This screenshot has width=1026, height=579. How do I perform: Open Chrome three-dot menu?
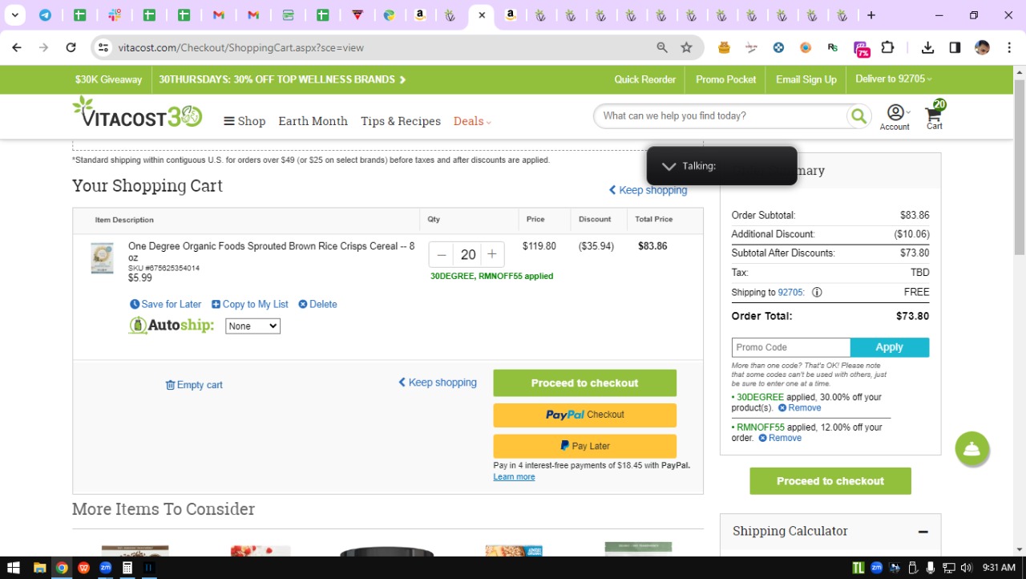(1009, 47)
